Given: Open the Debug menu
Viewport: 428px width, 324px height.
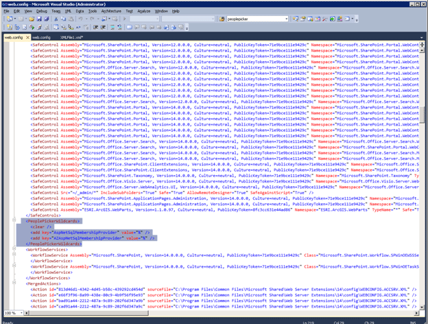Looking at the screenshot, I should click(x=41, y=11).
